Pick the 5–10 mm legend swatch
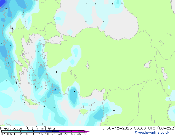The image size is (175, 135). tap(30, 131)
